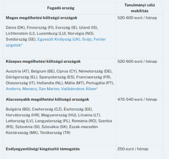Click the '470-540 euró / hónap' cell
Screen dimensions: 169x159
click(137, 99)
